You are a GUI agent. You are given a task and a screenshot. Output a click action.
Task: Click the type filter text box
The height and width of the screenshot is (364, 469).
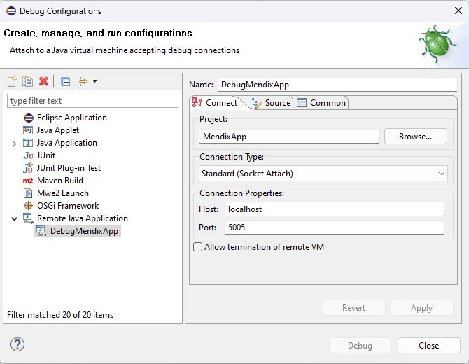[92, 101]
